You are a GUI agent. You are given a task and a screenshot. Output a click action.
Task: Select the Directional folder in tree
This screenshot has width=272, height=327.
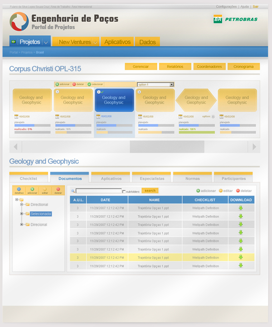pyautogui.click(x=39, y=205)
